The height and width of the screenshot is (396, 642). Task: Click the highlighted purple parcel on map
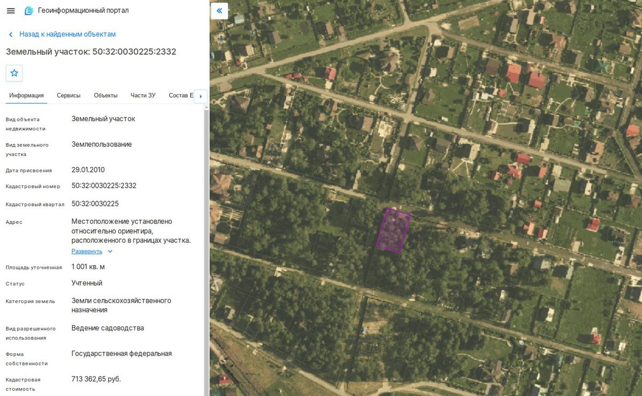click(394, 230)
